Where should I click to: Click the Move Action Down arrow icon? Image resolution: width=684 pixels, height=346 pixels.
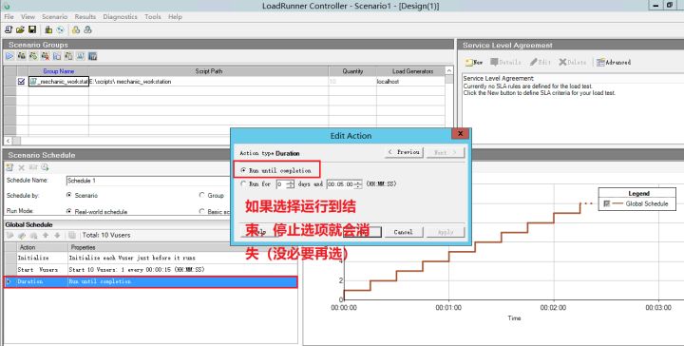click(57, 235)
